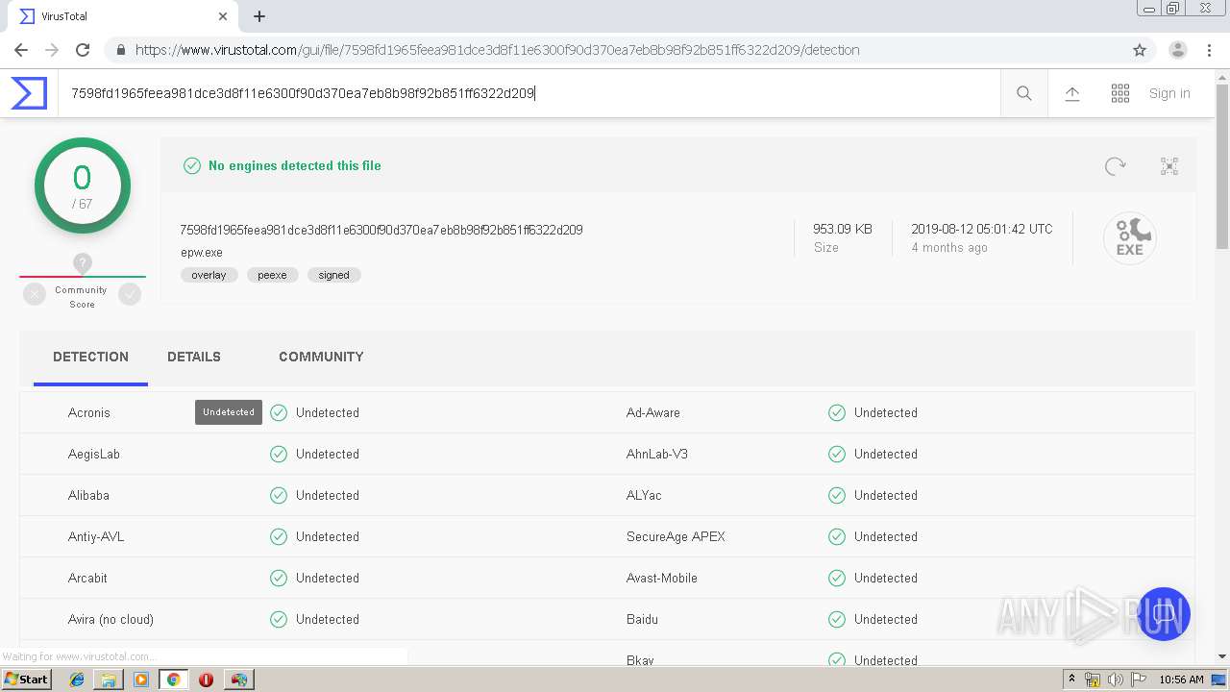This screenshot has height=692, width=1230.
Task: Click the green check icon in Acronis row
Action: [x=279, y=412]
